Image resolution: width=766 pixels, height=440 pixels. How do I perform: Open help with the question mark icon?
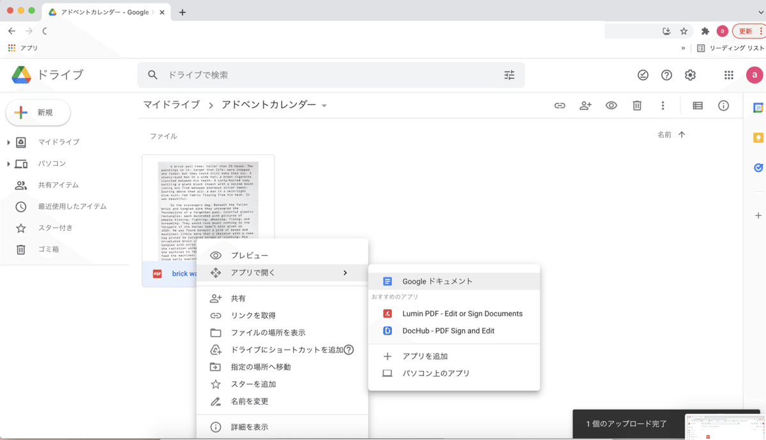(666, 75)
